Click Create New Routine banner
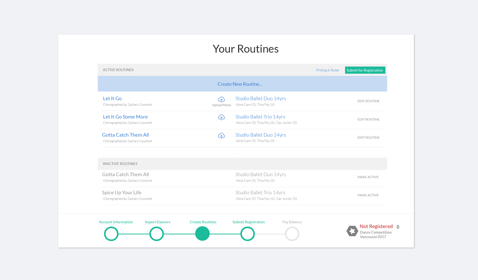This screenshot has height=280, width=478. click(x=242, y=84)
